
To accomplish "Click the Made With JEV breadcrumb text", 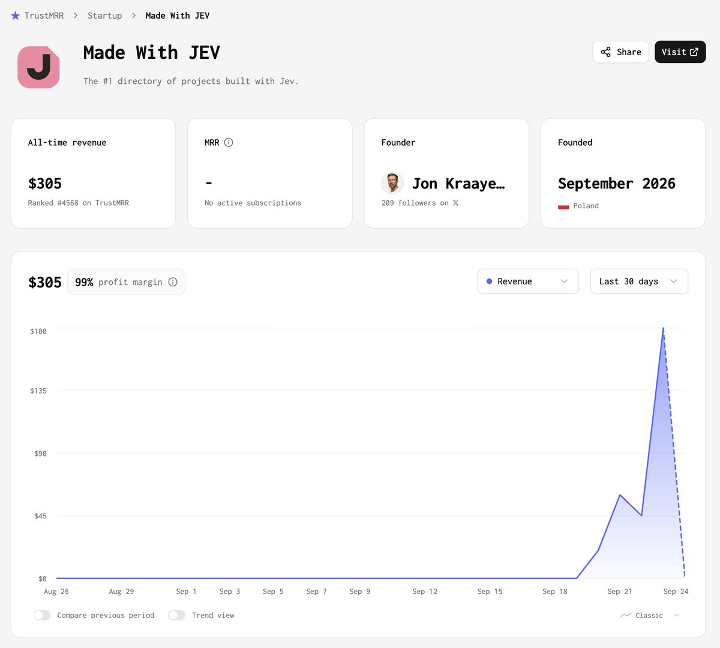I will 178,16.
